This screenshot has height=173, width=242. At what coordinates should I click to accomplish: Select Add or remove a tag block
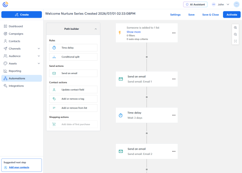(x=73, y=99)
